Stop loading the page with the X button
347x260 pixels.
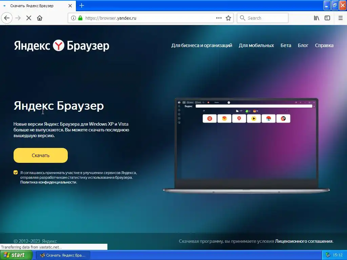[29, 18]
